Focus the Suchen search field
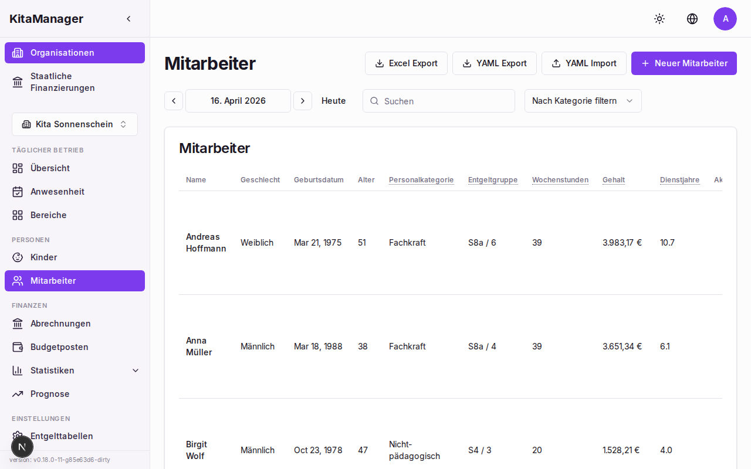751x469 pixels. pyautogui.click(x=446, y=101)
